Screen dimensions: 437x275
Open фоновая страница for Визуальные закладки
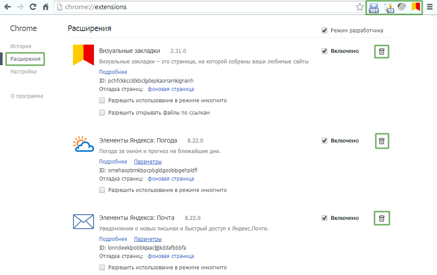[x=171, y=89]
